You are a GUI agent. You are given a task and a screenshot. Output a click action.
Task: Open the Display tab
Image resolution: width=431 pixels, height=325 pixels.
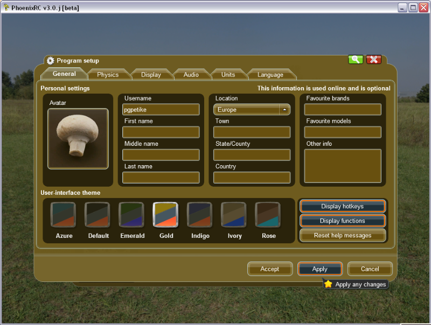(x=151, y=75)
